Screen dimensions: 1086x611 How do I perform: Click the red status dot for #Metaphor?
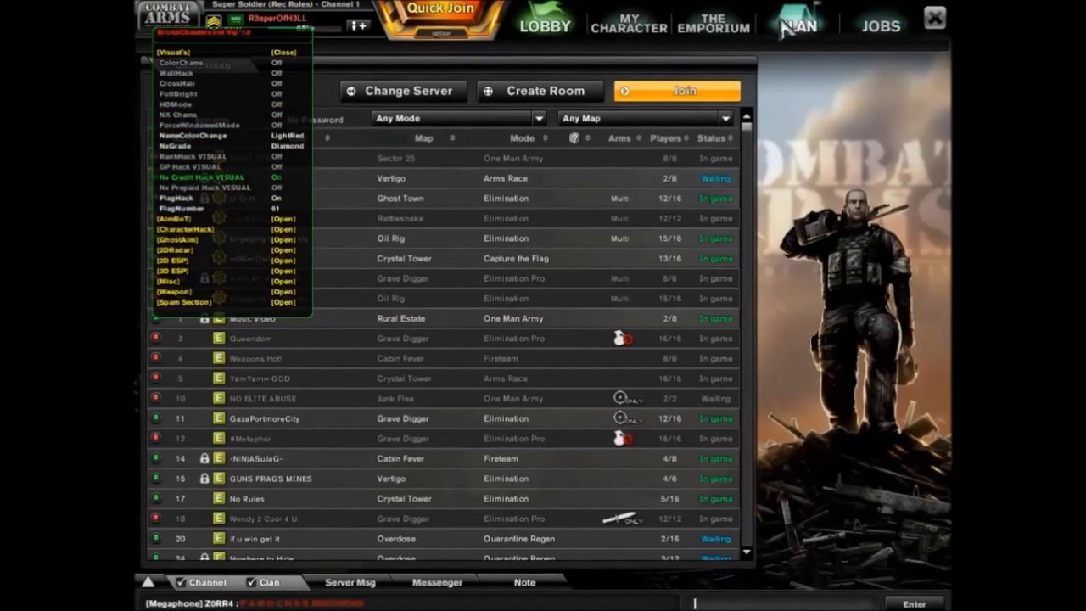(155, 438)
